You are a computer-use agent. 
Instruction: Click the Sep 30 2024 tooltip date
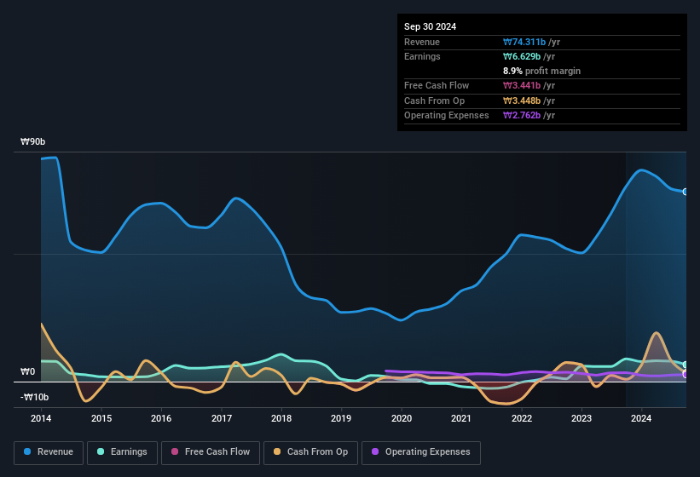coord(430,26)
